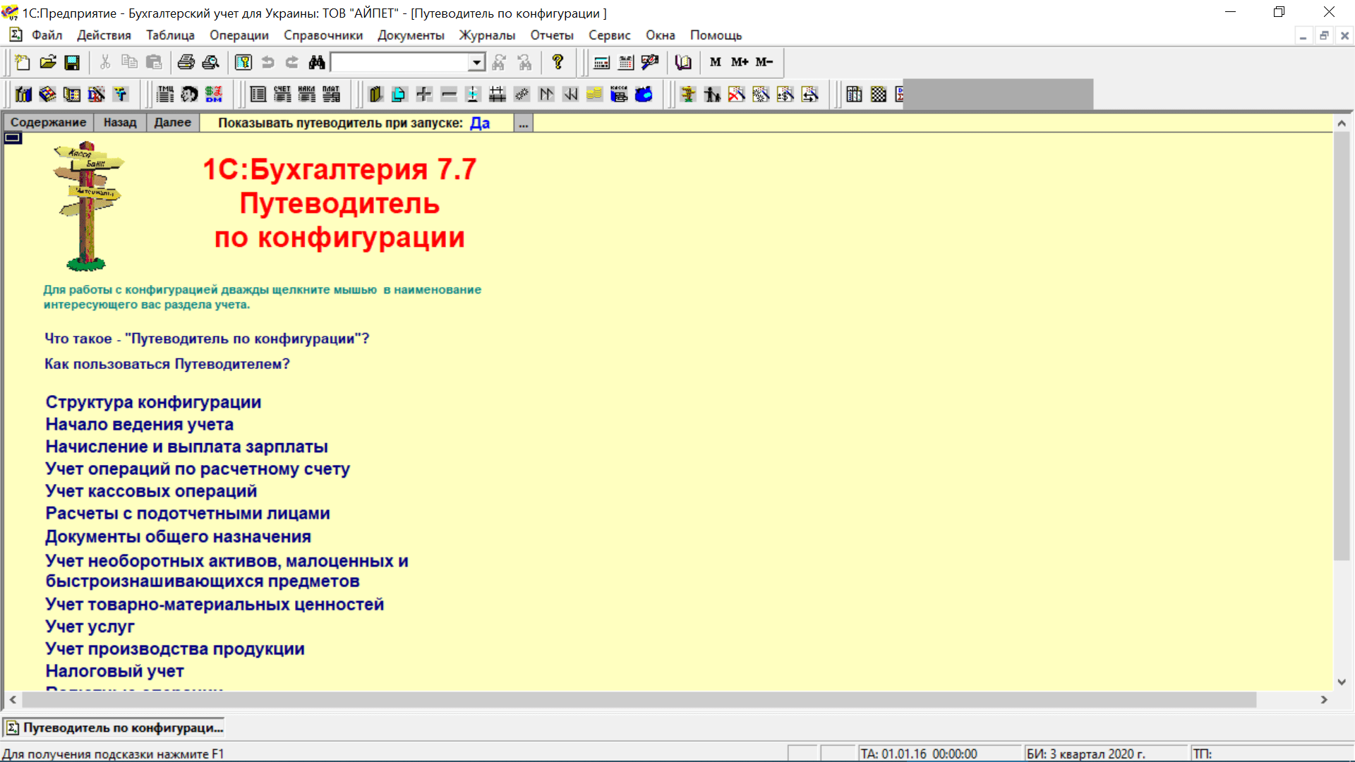Click the gold coins icon
This screenshot has width=1355, height=762.
[x=595, y=94]
